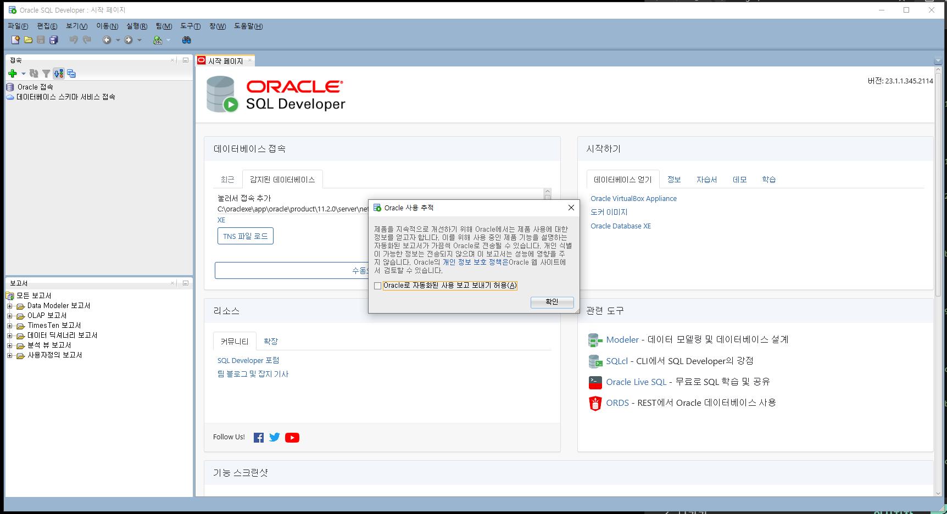Image resolution: width=947 pixels, height=514 pixels.
Task: Open the 도움말 menu
Action: click(x=248, y=26)
